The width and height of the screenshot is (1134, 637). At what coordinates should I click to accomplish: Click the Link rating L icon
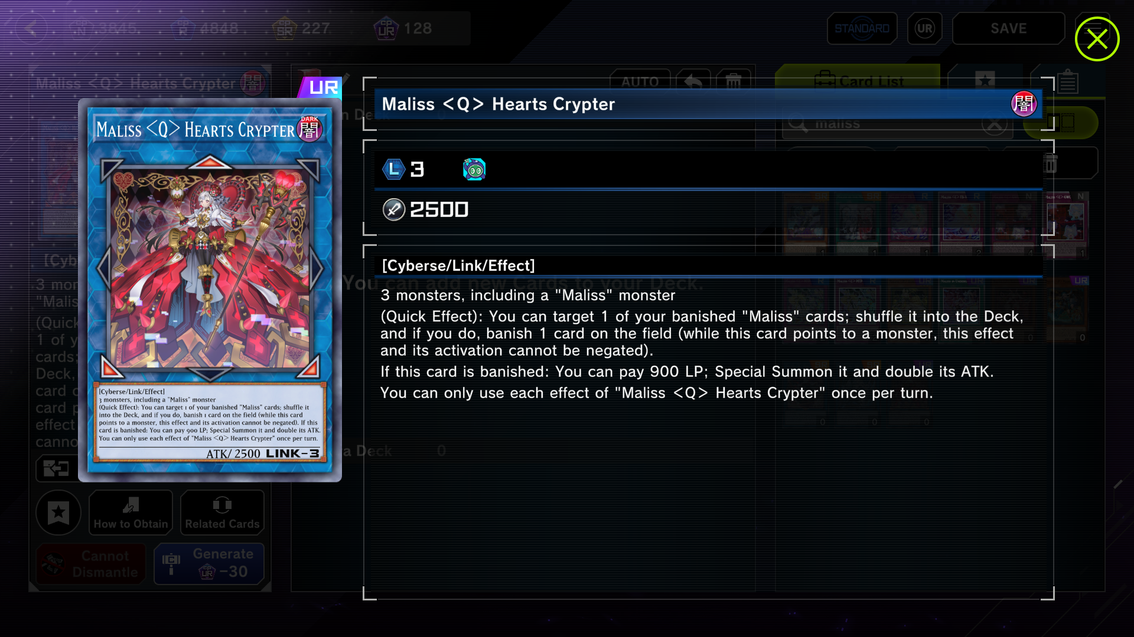pyautogui.click(x=393, y=170)
